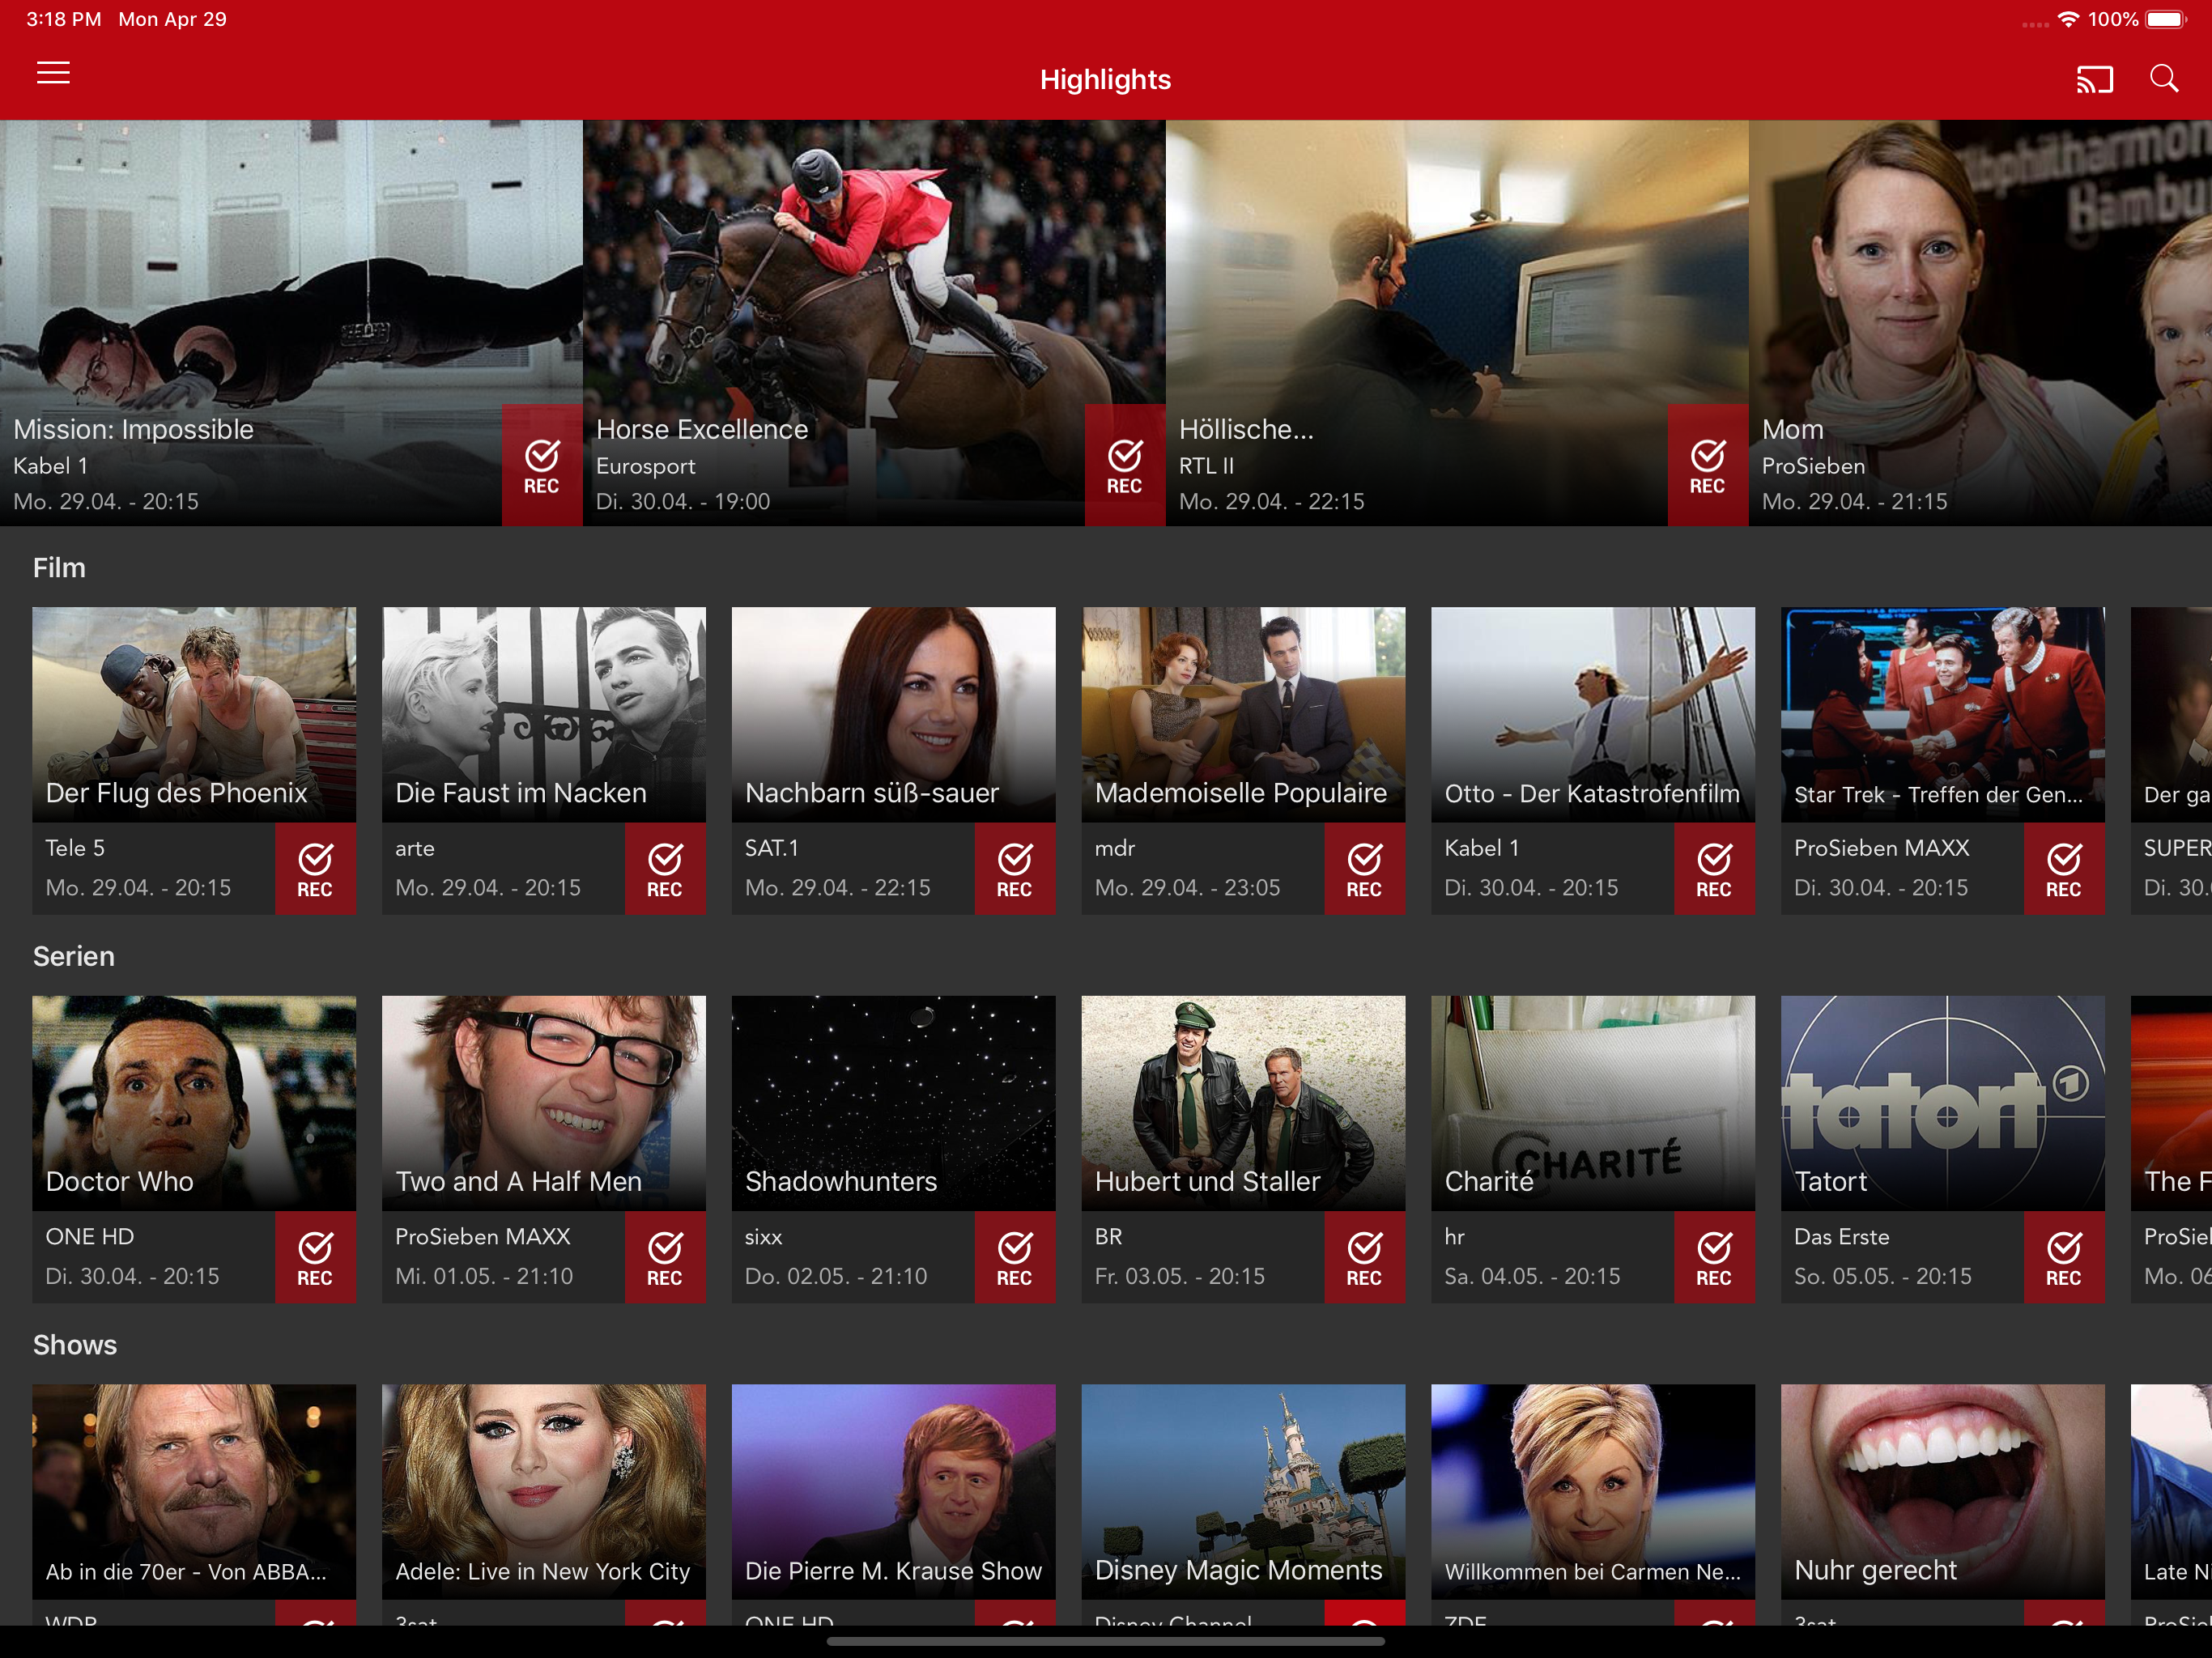Tap the Tele 5 channel info

[x=75, y=848]
